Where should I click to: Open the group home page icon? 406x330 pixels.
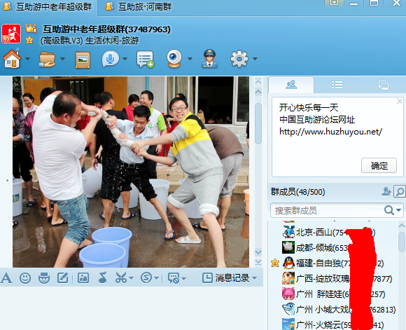click(12, 59)
